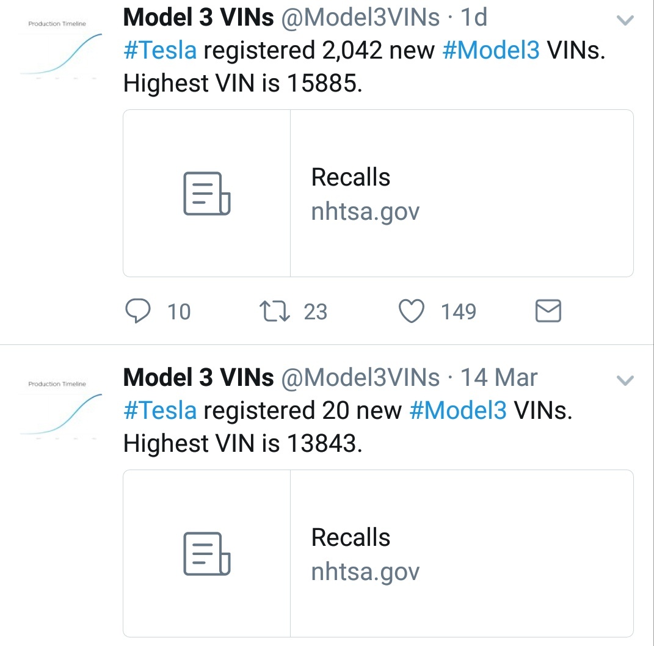Open Recalls nhtsa.gov link card in second tweet

(379, 554)
